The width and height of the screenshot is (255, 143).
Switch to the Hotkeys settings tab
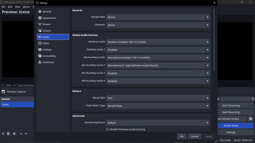point(47,50)
